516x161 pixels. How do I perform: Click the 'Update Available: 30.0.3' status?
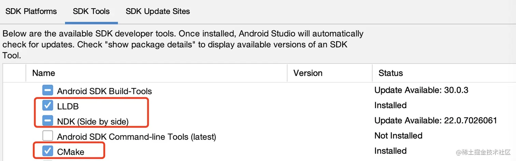pyautogui.click(x=421, y=90)
